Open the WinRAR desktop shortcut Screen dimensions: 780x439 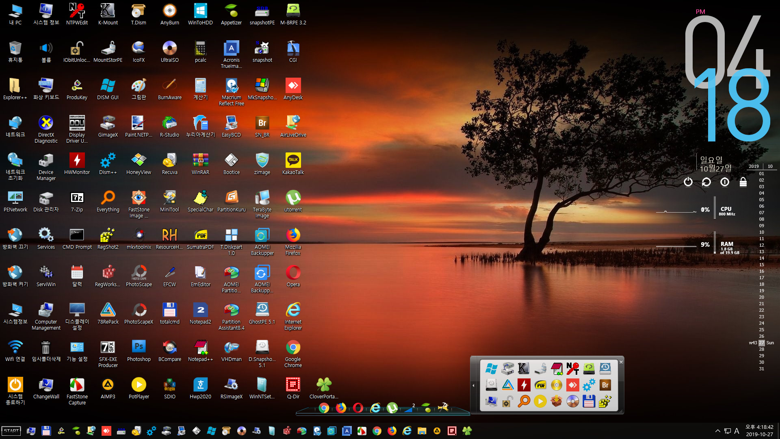[x=200, y=164]
